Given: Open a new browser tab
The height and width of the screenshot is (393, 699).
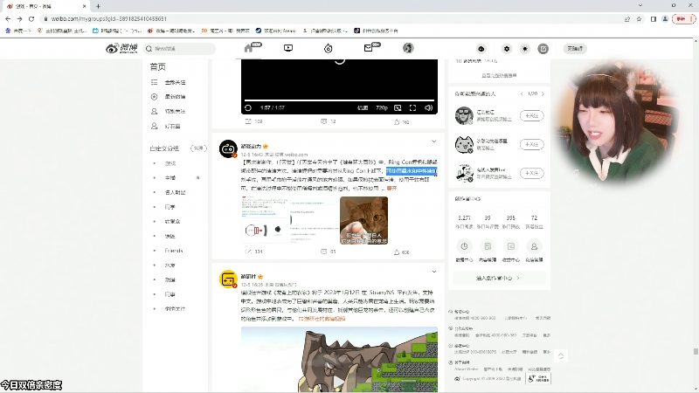Looking at the screenshot, I should tap(98, 6).
